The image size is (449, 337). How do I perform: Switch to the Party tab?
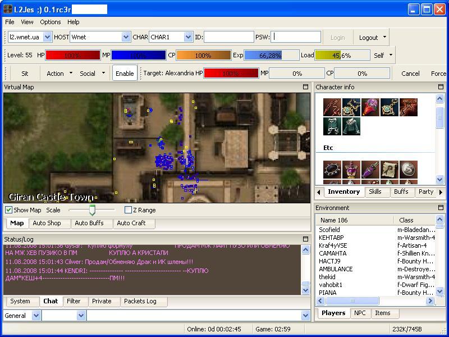pos(426,192)
